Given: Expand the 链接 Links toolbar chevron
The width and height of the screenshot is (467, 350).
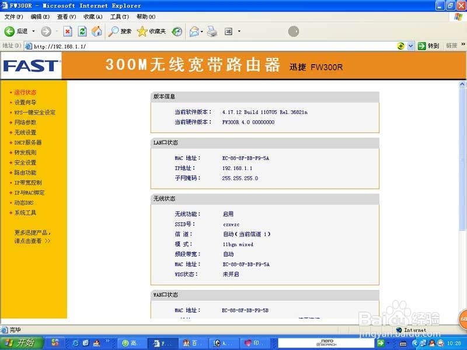Looking at the screenshot, I should pos(463,44).
